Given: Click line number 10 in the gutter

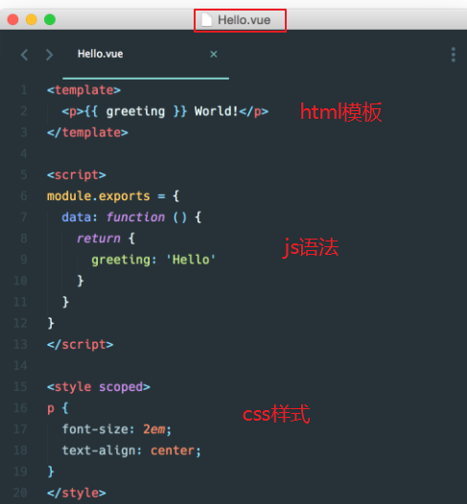Looking at the screenshot, I should tap(20, 281).
